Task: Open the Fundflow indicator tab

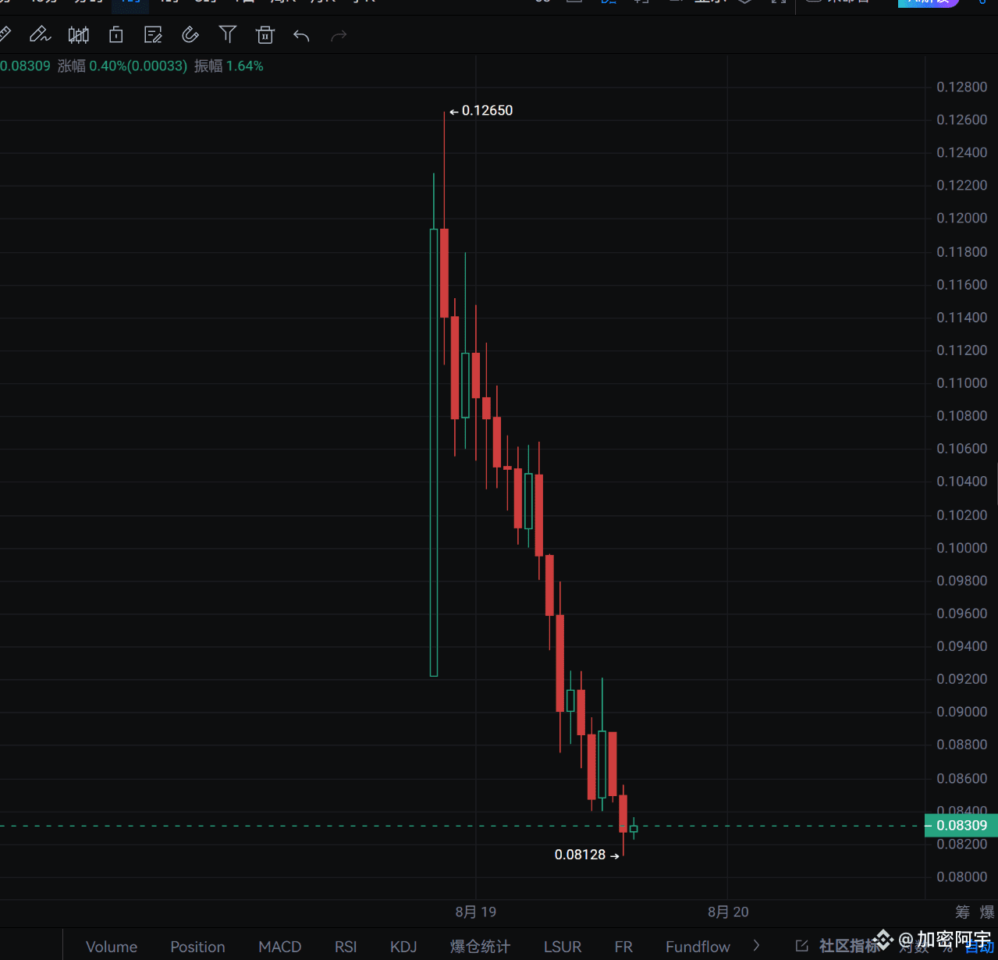Action: pos(698,947)
